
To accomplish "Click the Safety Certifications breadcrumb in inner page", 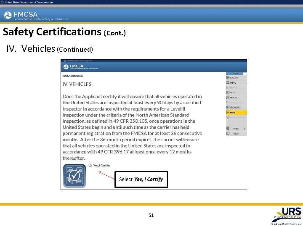I will (73, 76).
